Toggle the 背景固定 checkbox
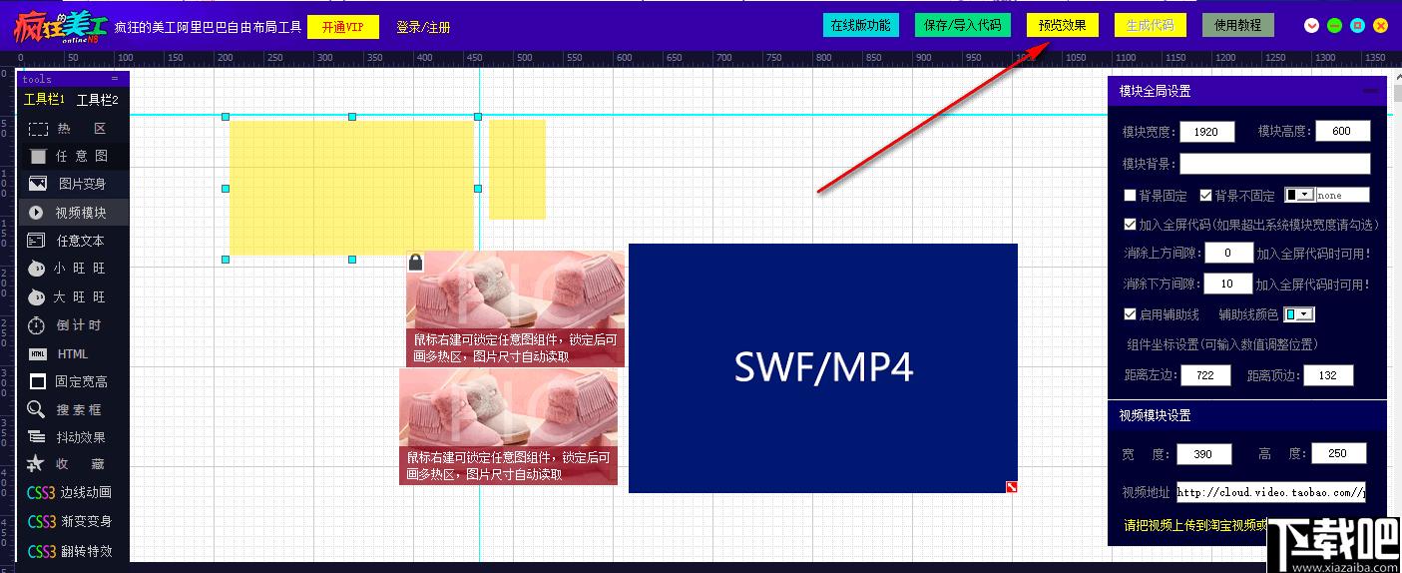This screenshot has width=1402, height=573. click(x=1131, y=196)
